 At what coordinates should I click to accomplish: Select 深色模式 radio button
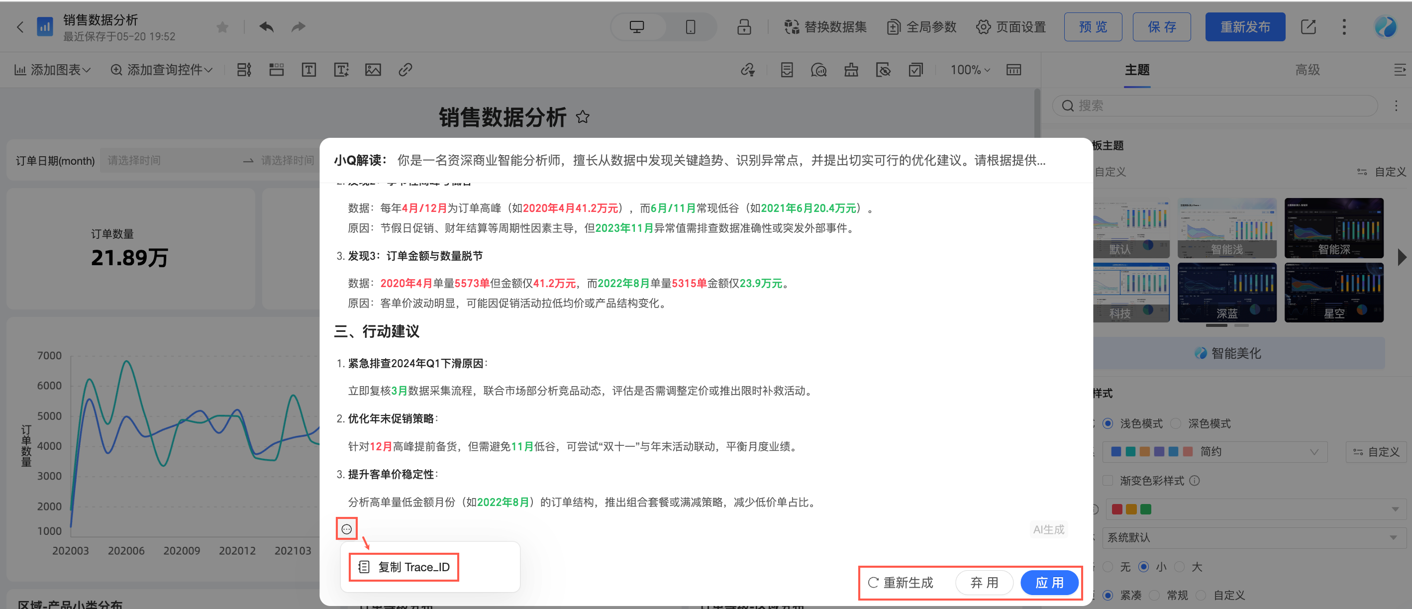[1176, 423]
